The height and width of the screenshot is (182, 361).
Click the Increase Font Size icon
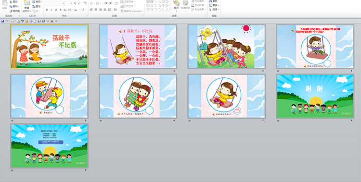click(x=75, y=3)
